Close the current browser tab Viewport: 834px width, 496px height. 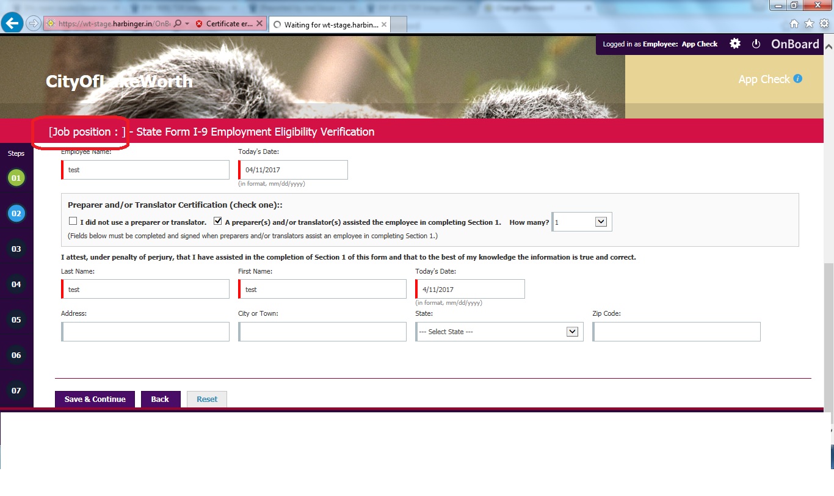pos(383,24)
